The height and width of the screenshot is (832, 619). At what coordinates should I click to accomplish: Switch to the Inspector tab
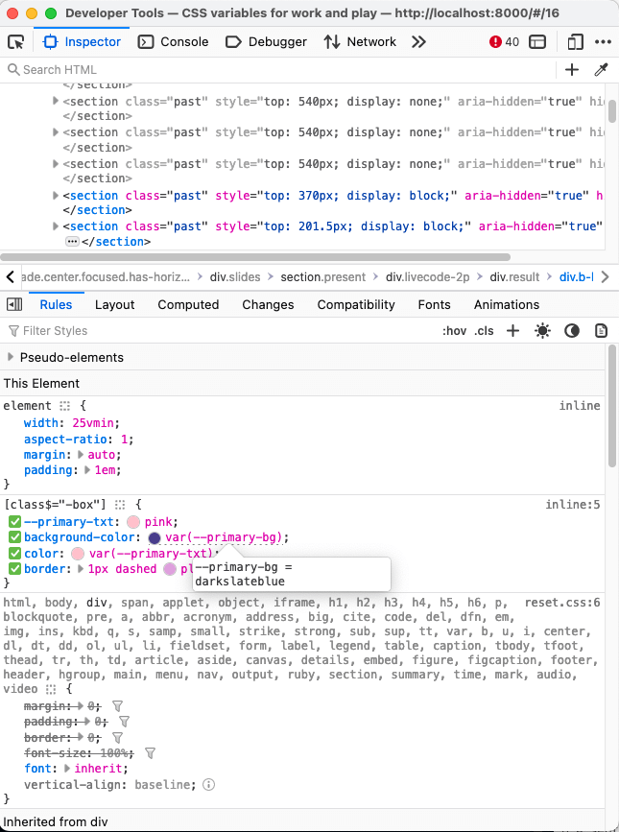point(83,42)
